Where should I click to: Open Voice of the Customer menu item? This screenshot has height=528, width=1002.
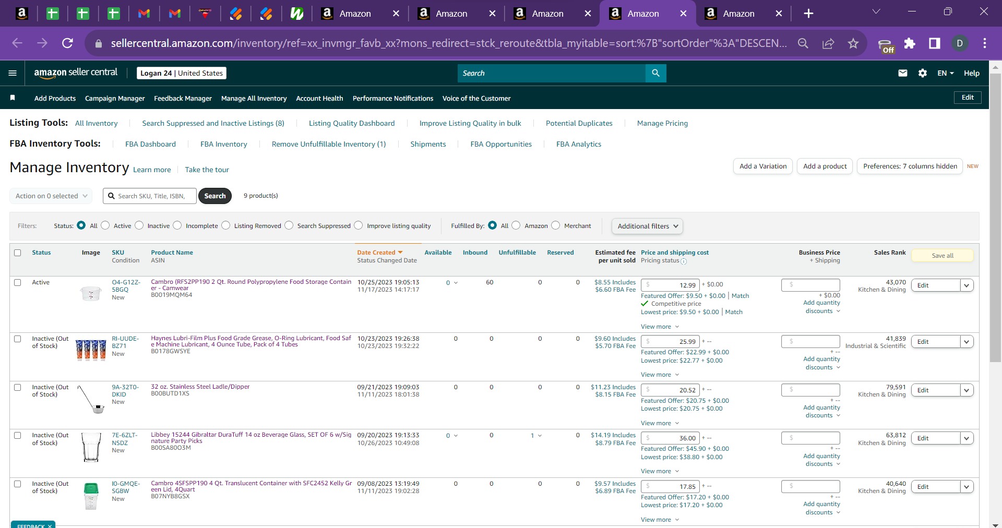coord(476,98)
